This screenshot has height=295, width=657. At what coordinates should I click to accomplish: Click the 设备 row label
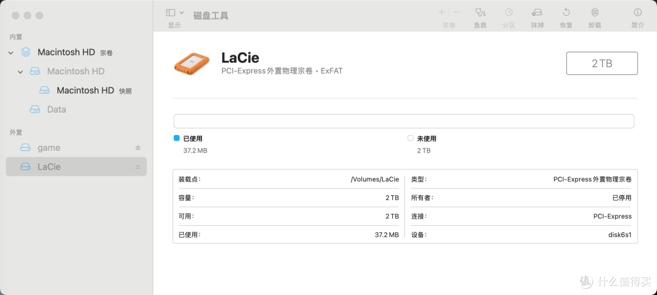click(x=419, y=235)
